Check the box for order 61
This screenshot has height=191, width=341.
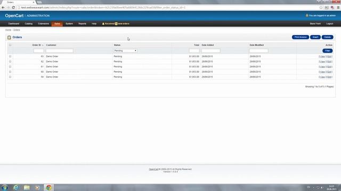pyautogui.click(x=10, y=67)
